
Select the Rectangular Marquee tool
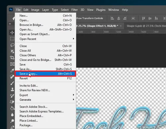click(12, 39)
